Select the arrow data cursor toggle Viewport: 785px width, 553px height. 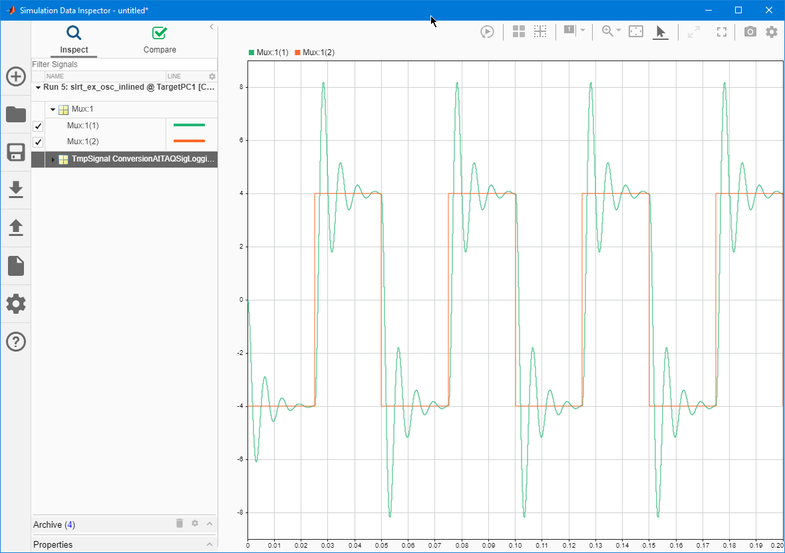pos(661,31)
